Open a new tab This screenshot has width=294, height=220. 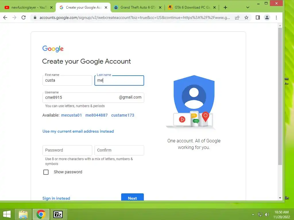[x=225, y=7]
